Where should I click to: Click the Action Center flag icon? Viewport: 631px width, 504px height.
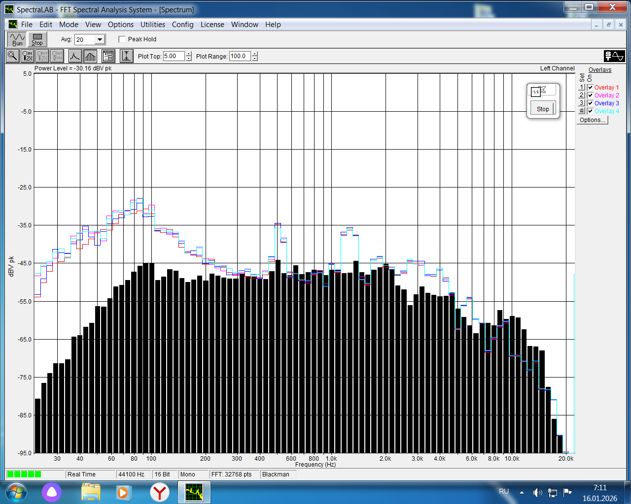[567, 492]
